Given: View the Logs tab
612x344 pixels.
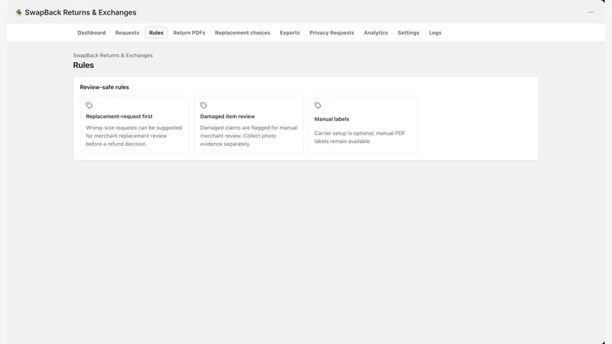Looking at the screenshot, I should coord(435,33).
